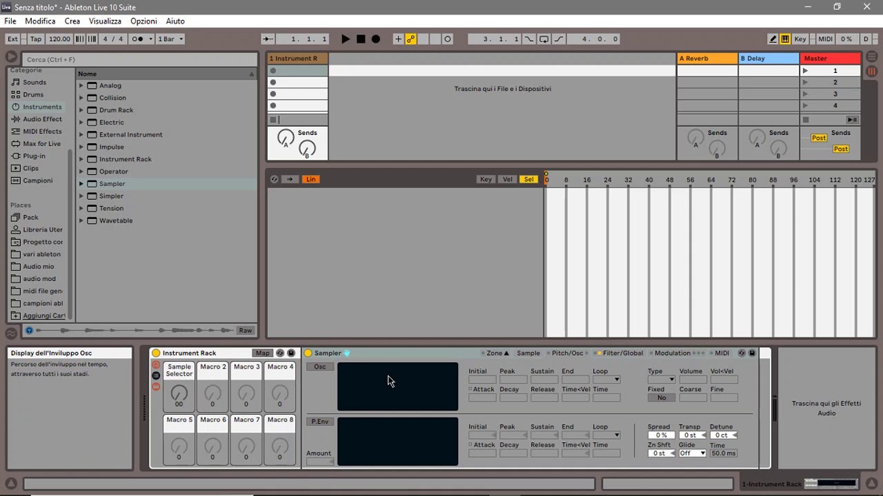Expand the Wavetable folder
The image size is (883, 496).
(81, 220)
